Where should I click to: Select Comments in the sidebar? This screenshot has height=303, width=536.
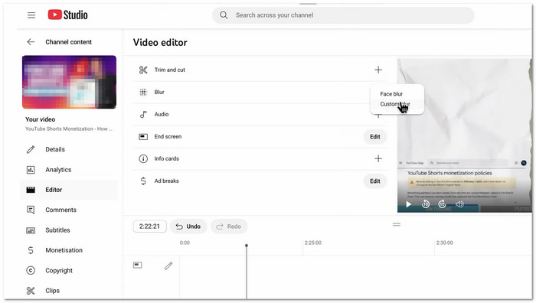pyautogui.click(x=60, y=210)
